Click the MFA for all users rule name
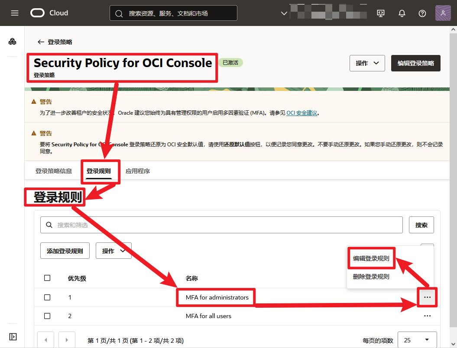457x348 pixels. pos(208,316)
